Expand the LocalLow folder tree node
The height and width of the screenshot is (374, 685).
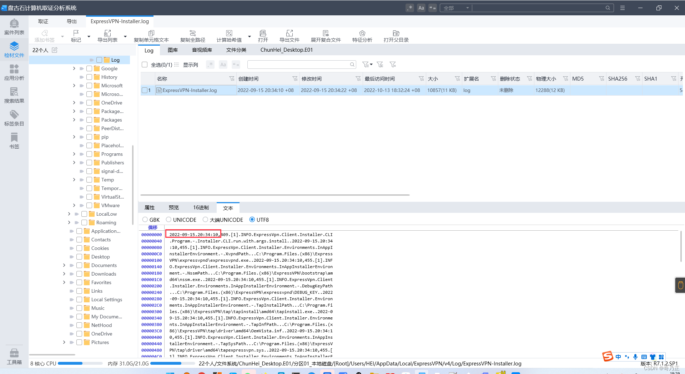69,214
